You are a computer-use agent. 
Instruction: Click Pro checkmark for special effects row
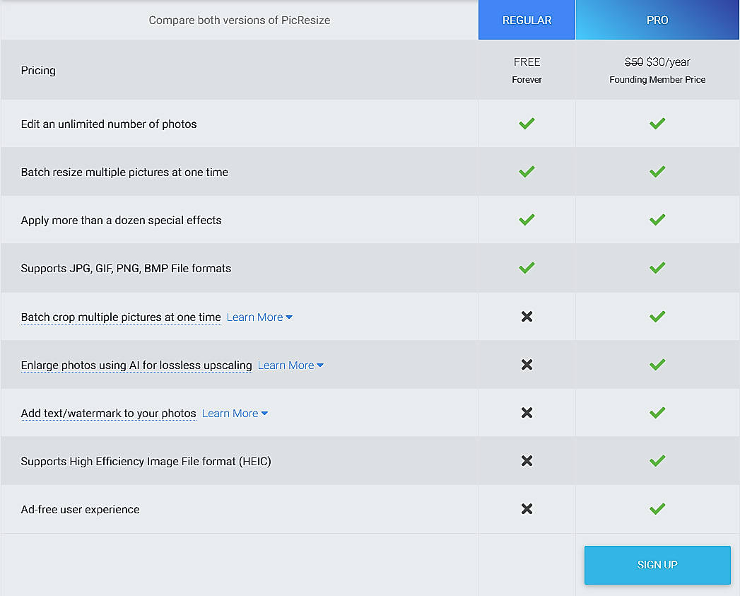657,220
